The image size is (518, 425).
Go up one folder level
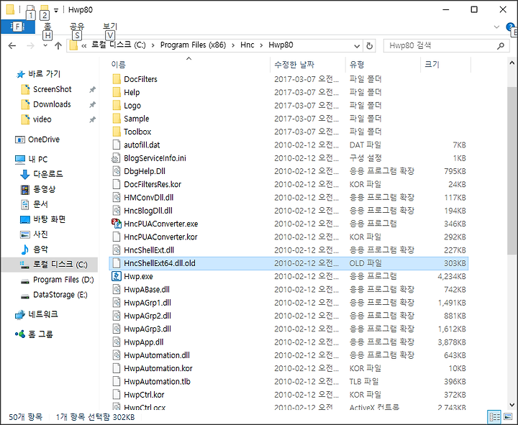[x=58, y=45]
